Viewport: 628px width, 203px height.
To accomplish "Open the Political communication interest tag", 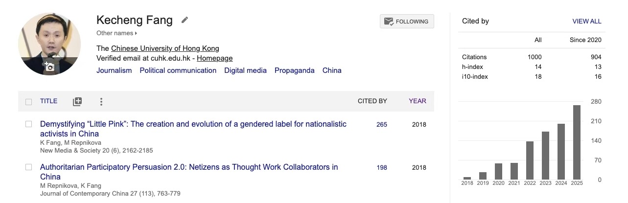I will tap(178, 70).
